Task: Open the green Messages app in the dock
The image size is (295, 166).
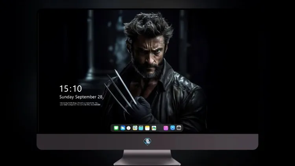Action: pyautogui.click(x=116, y=128)
